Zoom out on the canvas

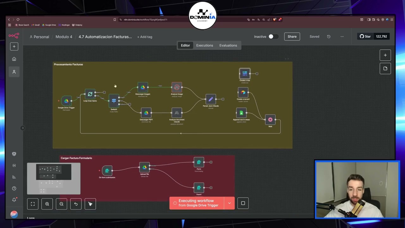coord(61,204)
